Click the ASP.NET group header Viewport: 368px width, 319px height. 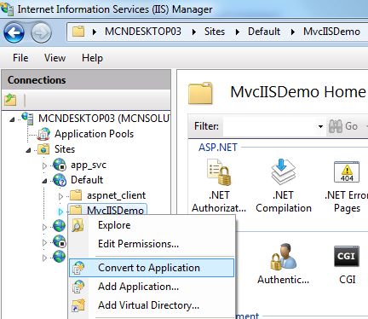click(x=218, y=148)
